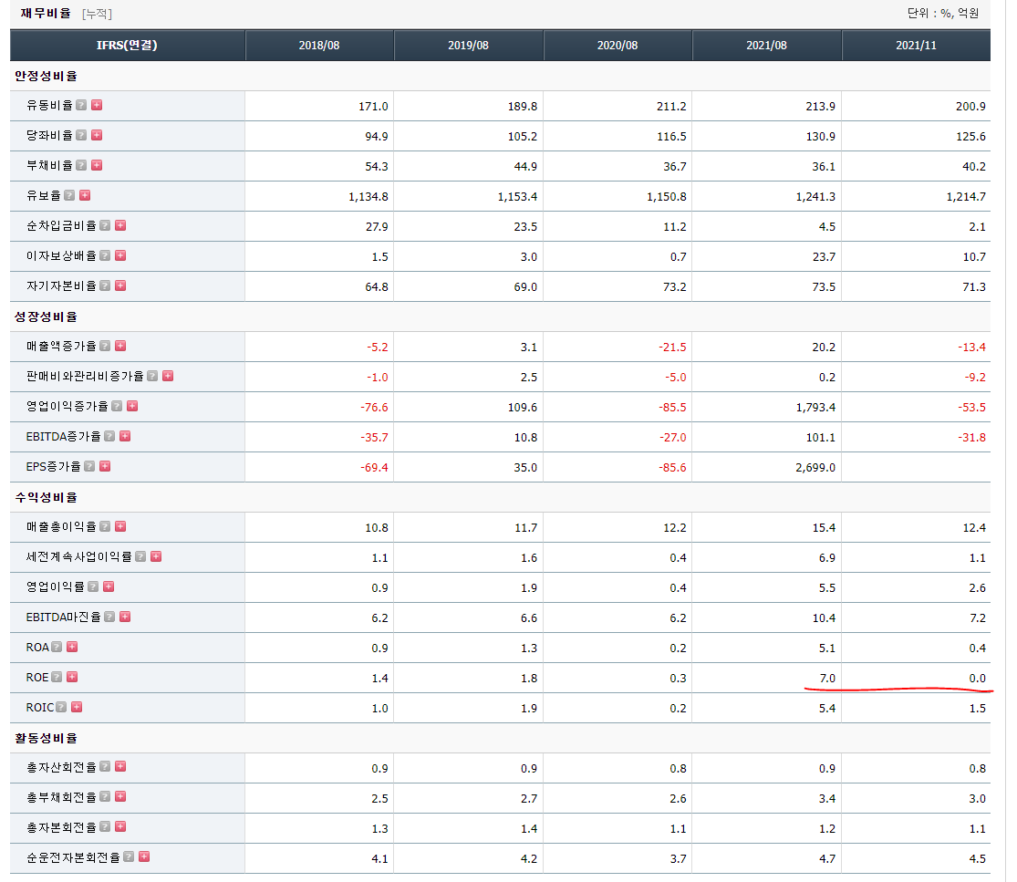Click plus icon next to 총자본회전율

coord(120,827)
